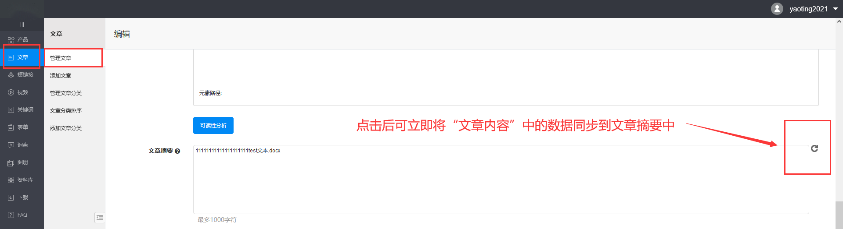Click the page's vertical scrollbar thumb

click(839, 215)
